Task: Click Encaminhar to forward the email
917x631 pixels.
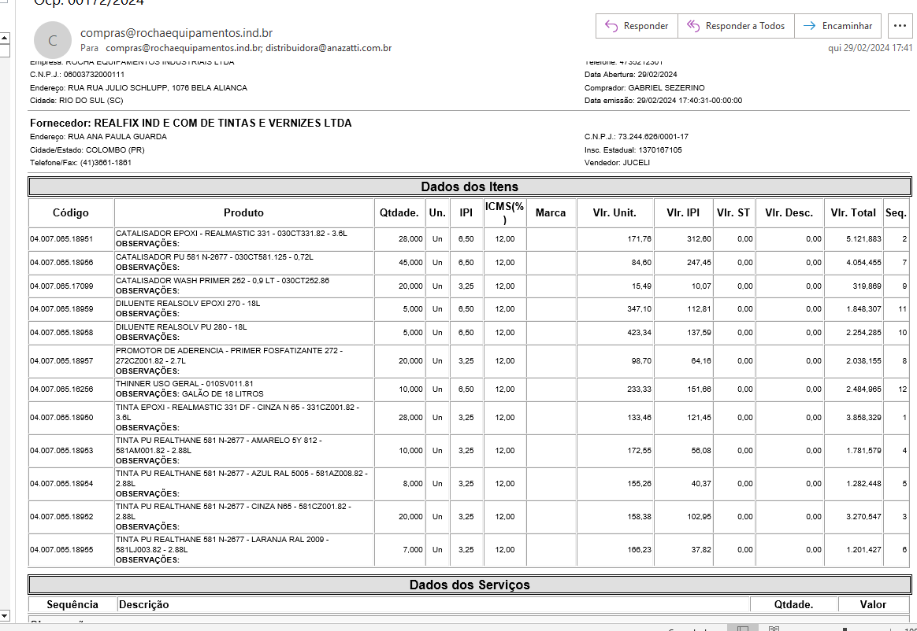Action: click(847, 26)
